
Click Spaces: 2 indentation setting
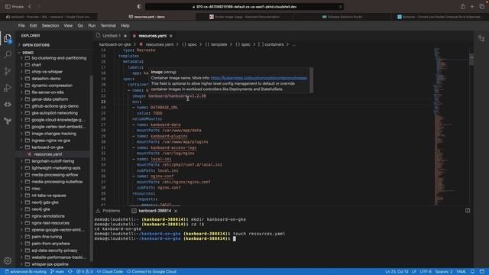[444, 272]
